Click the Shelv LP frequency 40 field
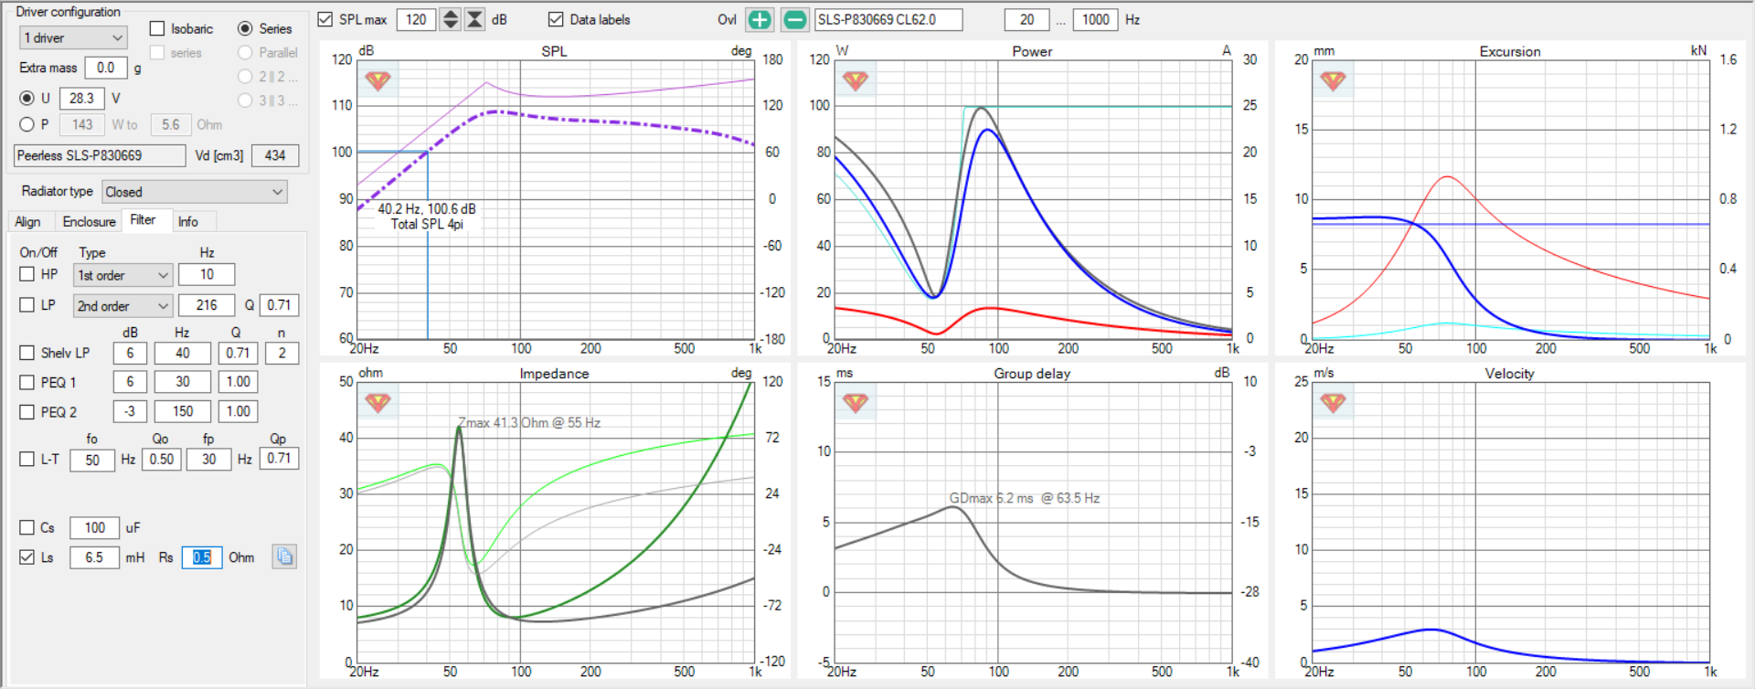Viewport: 1755px width, 689px height. tap(183, 353)
